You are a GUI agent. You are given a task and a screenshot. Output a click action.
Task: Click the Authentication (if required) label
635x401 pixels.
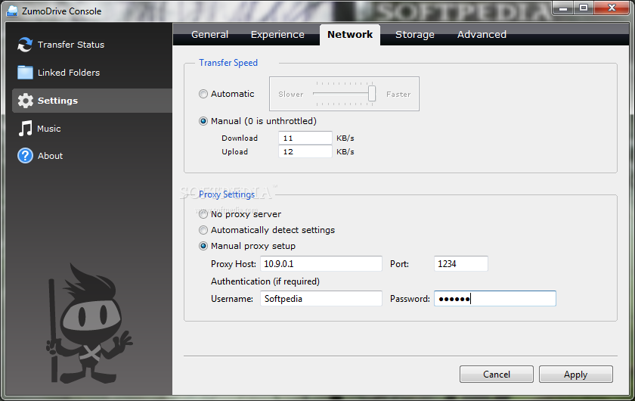click(x=265, y=281)
